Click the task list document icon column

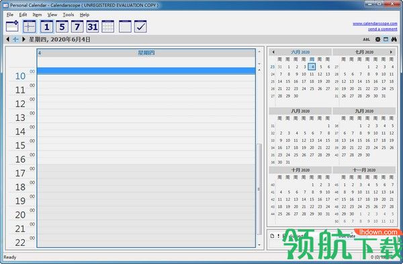[273, 236]
